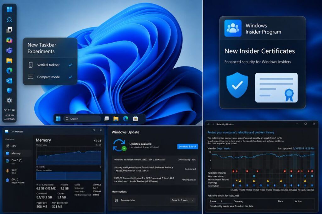The width and height of the screenshot is (322, 214).
Task: Click the Action column header
Action: click(298, 201)
